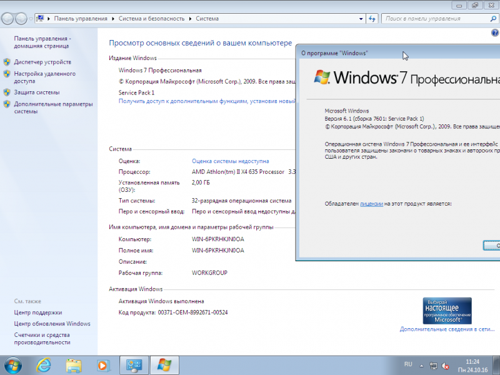The height and width of the screenshot is (375, 500).
Task: Launch Internet Explorer from taskbar
Action: 44,365
